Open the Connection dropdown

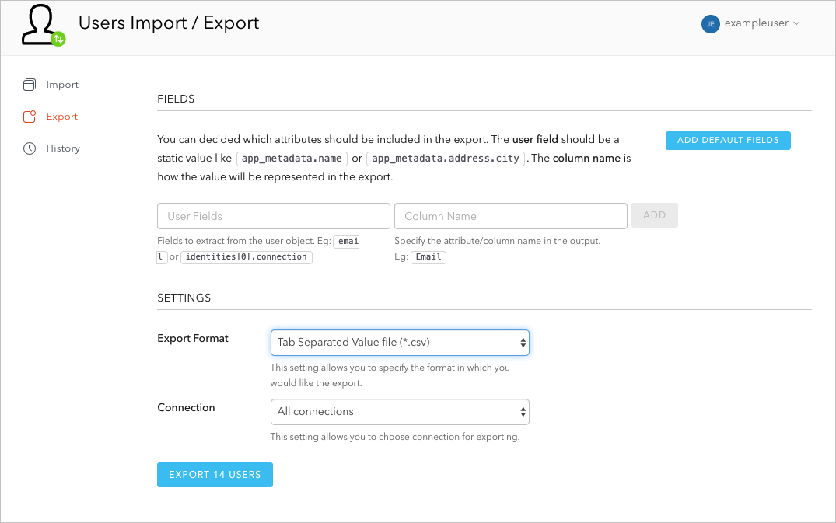(x=400, y=412)
